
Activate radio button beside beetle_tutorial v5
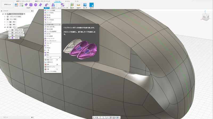click(x=24, y=14)
